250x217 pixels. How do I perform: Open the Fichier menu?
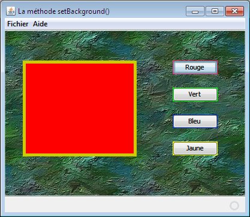click(x=18, y=24)
